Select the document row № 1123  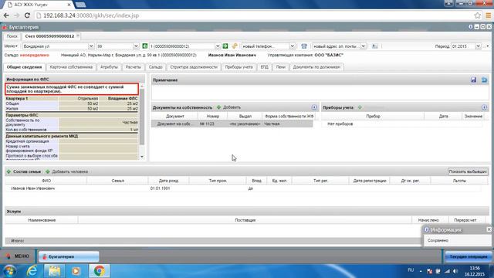232,124
